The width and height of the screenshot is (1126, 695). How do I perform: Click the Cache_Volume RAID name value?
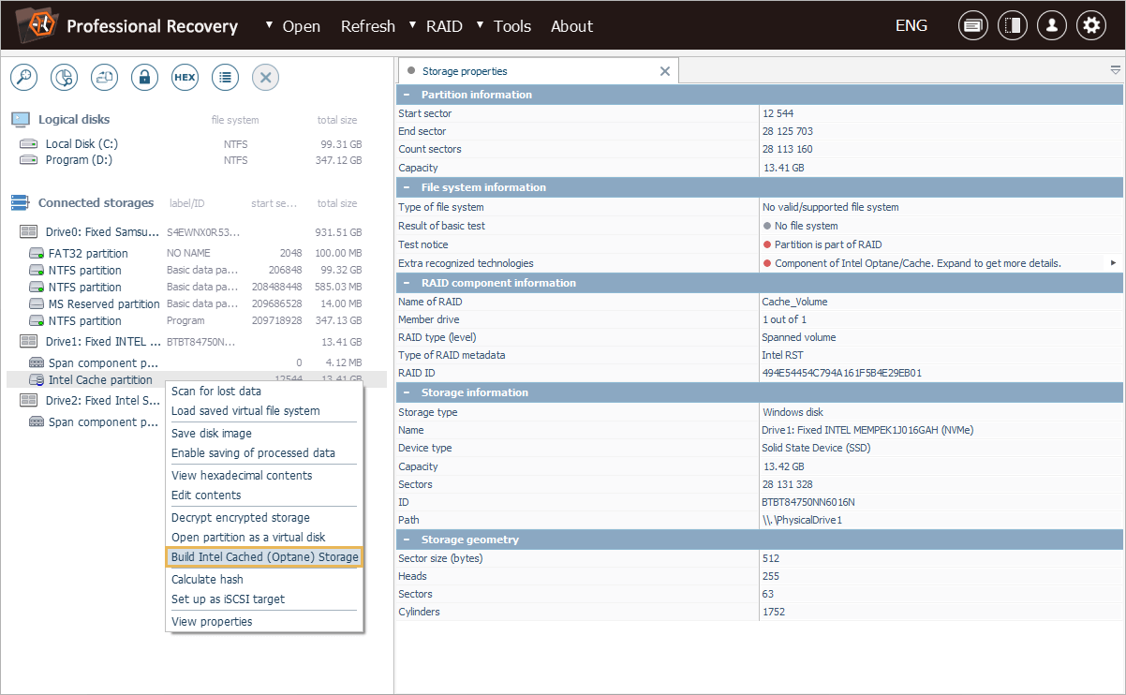[795, 302]
